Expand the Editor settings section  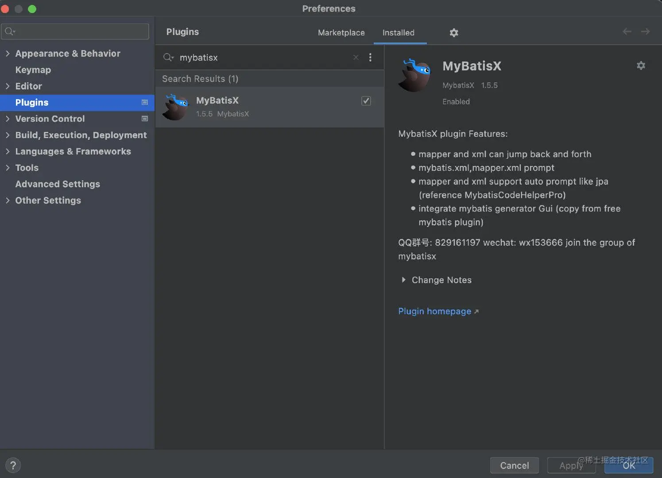(x=8, y=86)
